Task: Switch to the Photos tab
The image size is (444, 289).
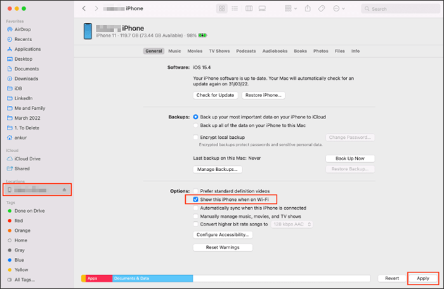Action: (x=320, y=51)
